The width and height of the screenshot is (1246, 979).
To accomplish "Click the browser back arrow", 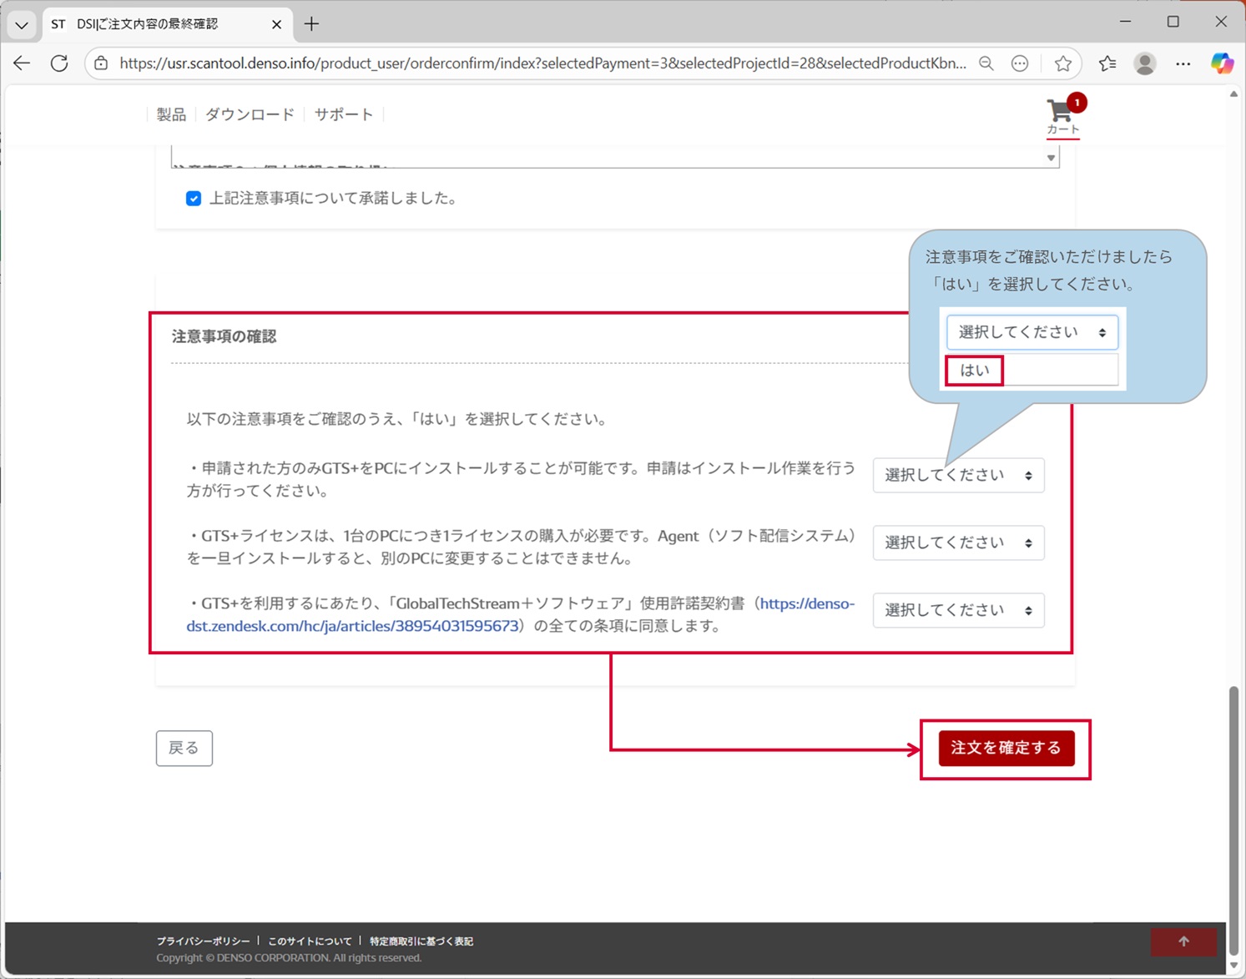I will coord(23,63).
